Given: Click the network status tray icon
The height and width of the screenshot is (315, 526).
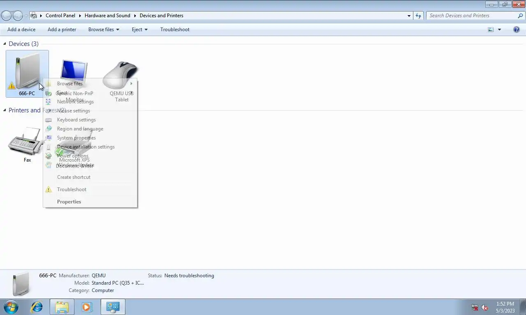Looking at the screenshot, I should (x=475, y=307).
